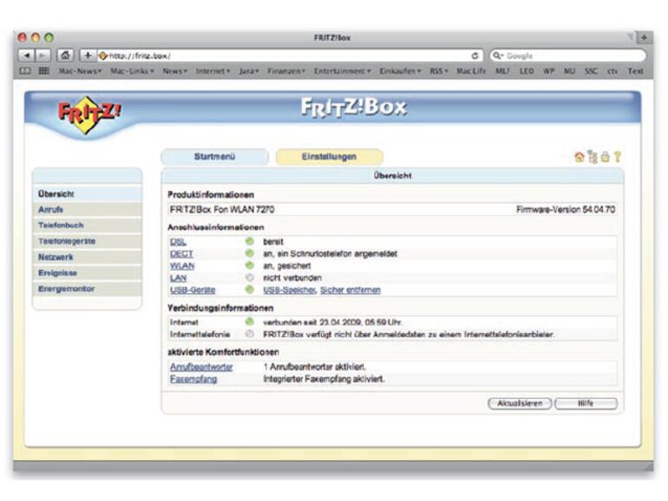Expand the Entertainment bookmarks folder
This screenshot has height=501, width=668.
coord(342,71)
